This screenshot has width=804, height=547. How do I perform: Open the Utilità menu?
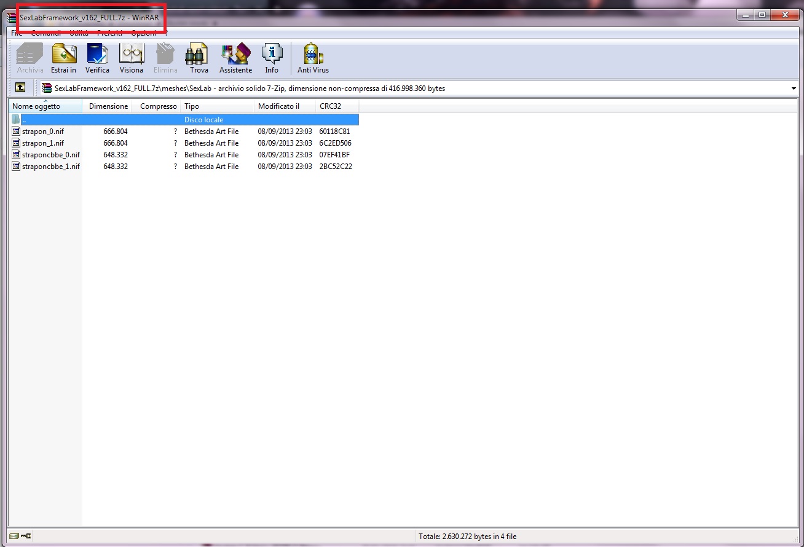tap(79, 33)
